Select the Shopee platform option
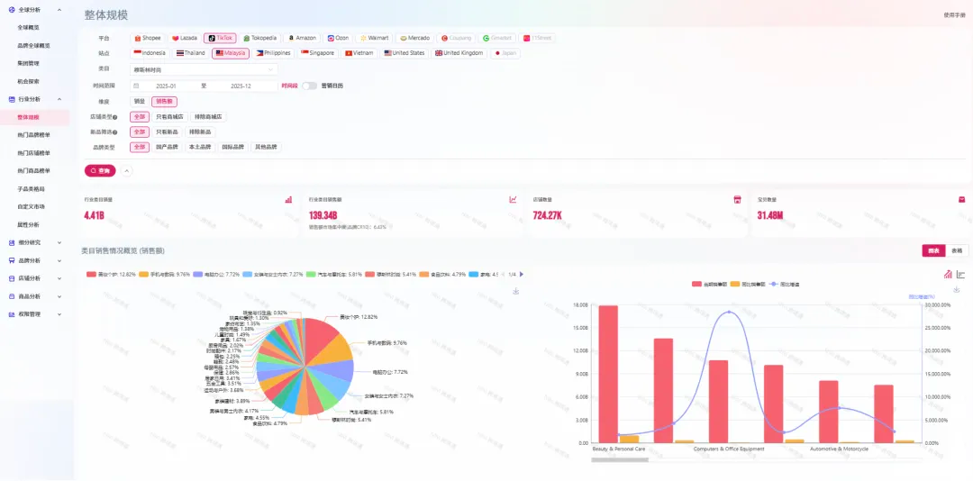Screen dimensions: 973x481 (x=148, y=38)
